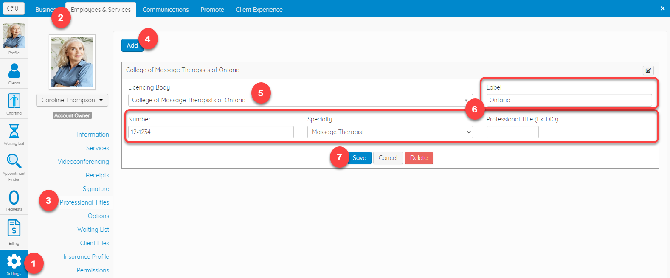Open the Permissions link

pos(93,270)
